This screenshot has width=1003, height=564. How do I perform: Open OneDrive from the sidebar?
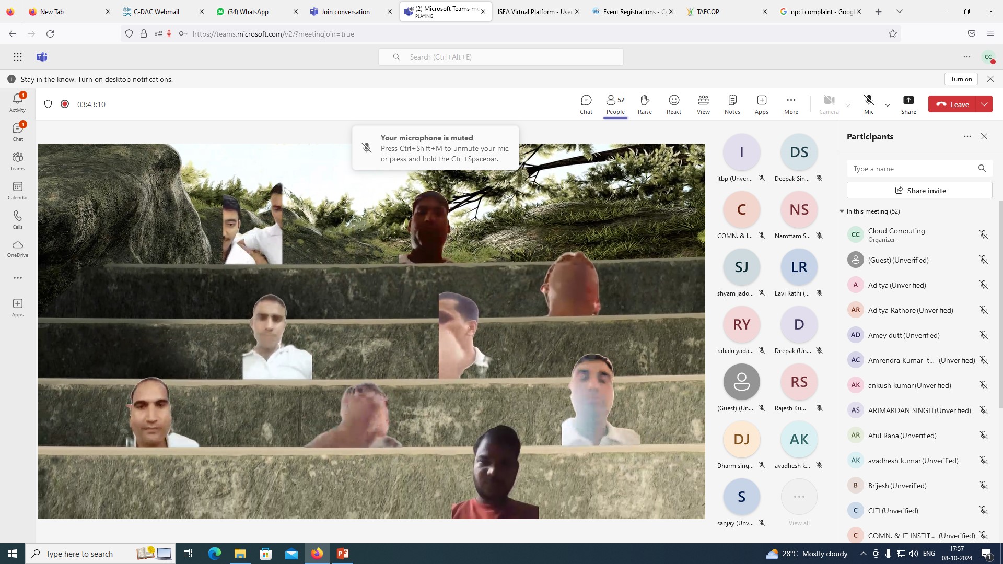[17, 249]
